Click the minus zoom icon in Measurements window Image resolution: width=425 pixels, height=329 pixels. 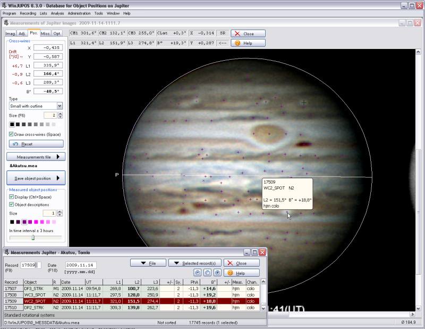198,273
